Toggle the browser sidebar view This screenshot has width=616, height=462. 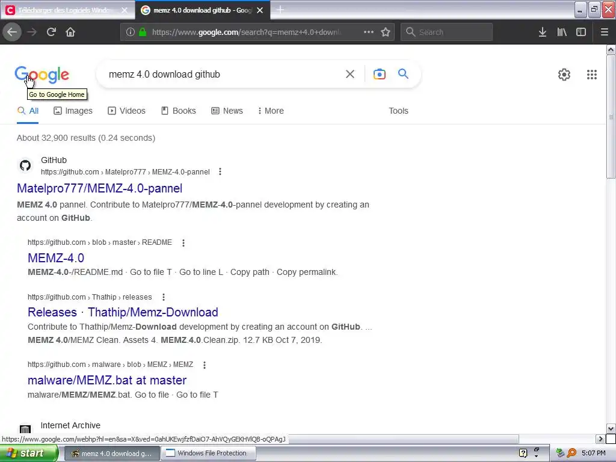(x=581, y=32)
